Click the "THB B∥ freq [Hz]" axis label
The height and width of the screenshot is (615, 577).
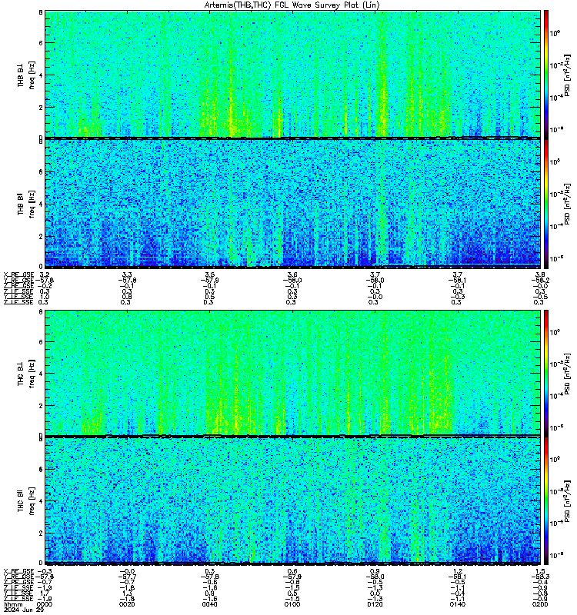(x=26, y=204)
